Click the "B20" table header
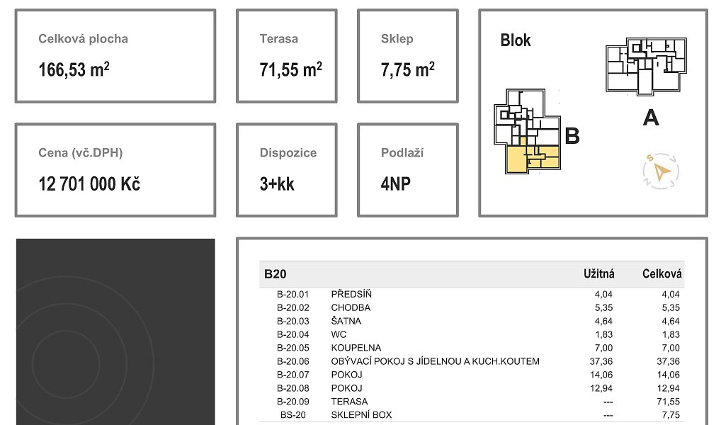The height and width of the screenshot is (425, 721). [276, 274]
